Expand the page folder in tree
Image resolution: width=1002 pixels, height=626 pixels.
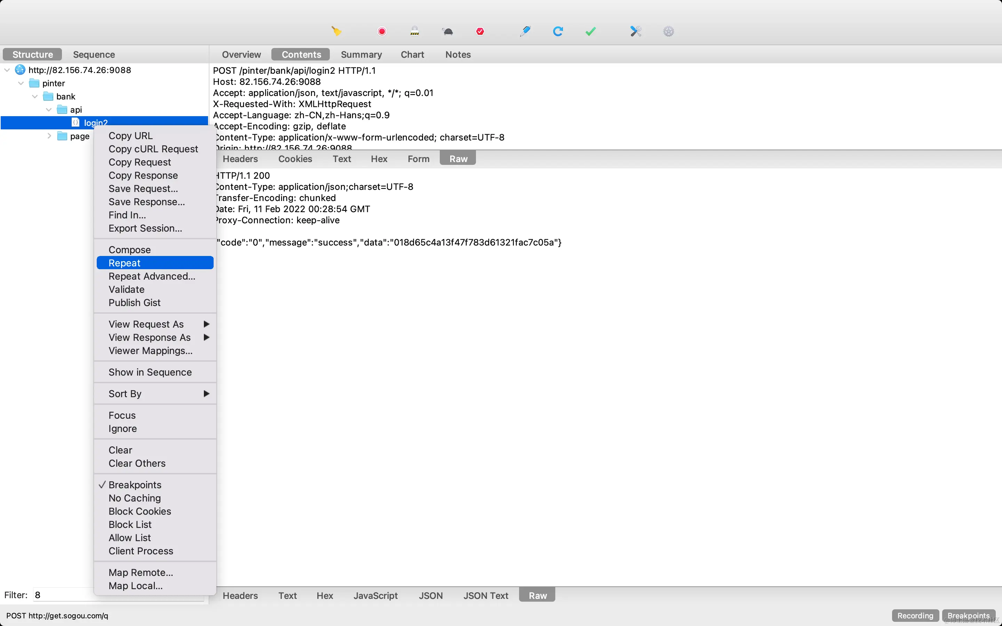coord(49,136)
